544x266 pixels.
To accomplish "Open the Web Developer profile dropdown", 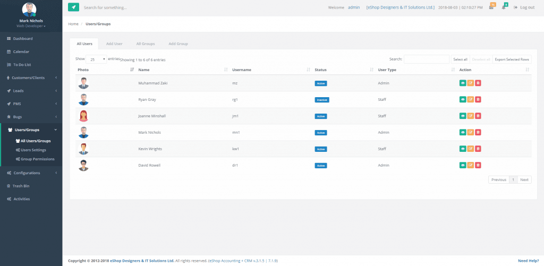I will [31, 26].
